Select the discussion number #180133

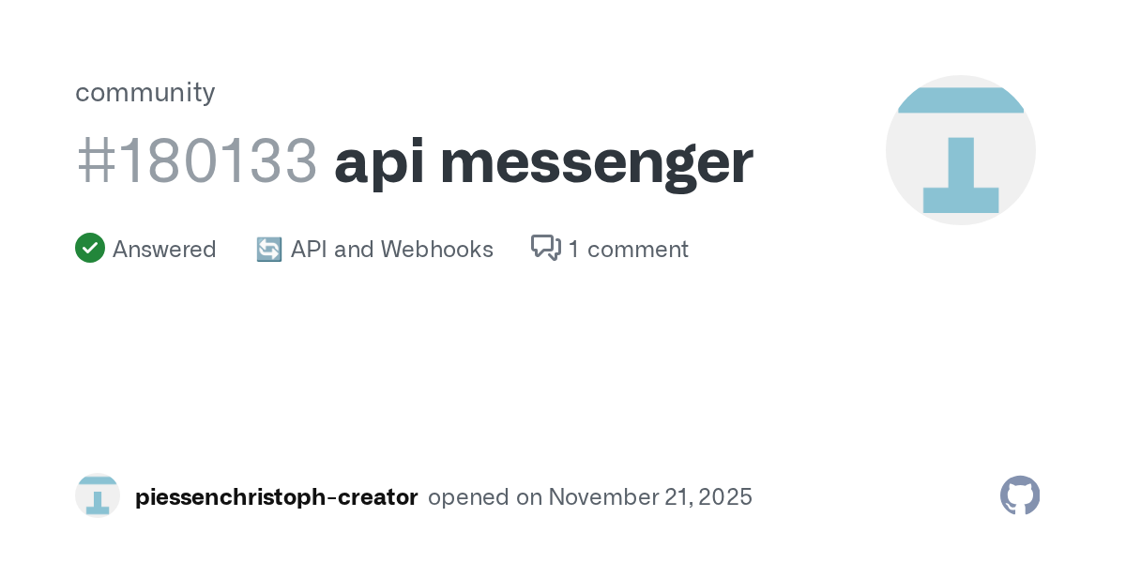(x=196, y=161)
